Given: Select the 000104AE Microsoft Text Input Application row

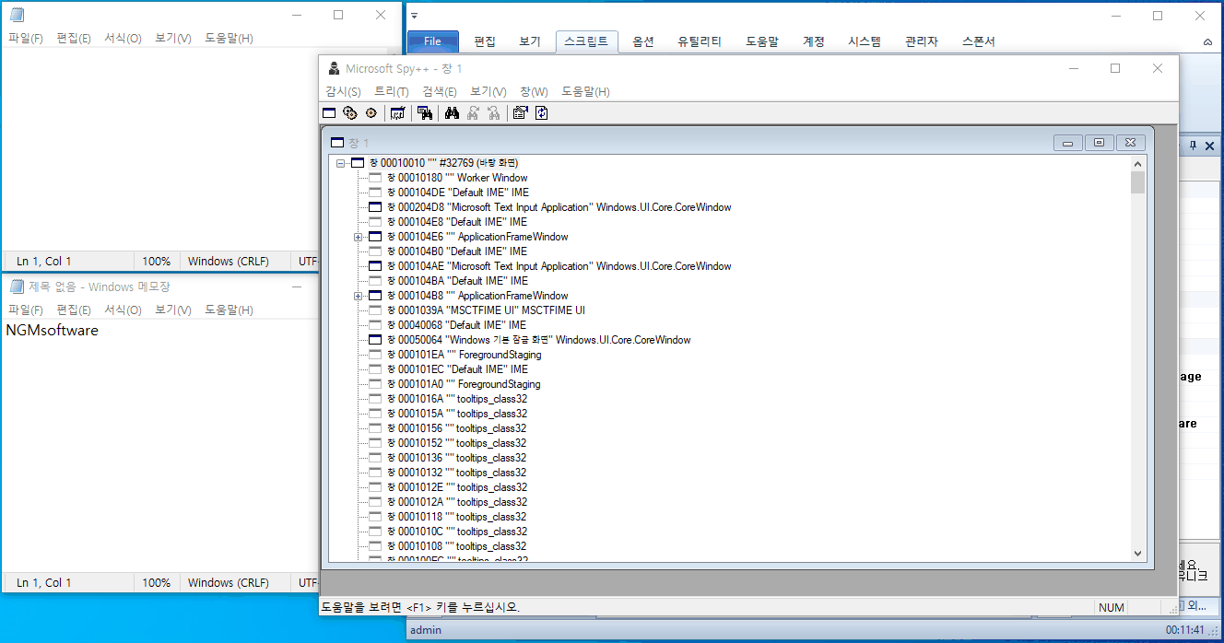Looking at the screenshot, I should [559, 266].
